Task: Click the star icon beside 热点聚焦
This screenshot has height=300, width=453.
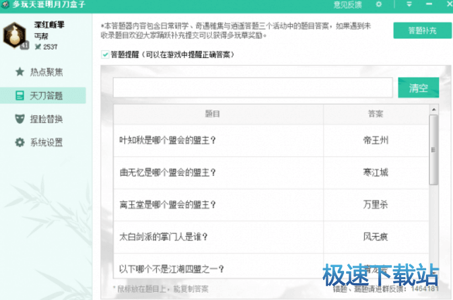Action: click(x=20, y=71)
